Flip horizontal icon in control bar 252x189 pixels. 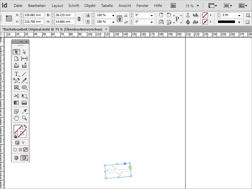(161, 22)
